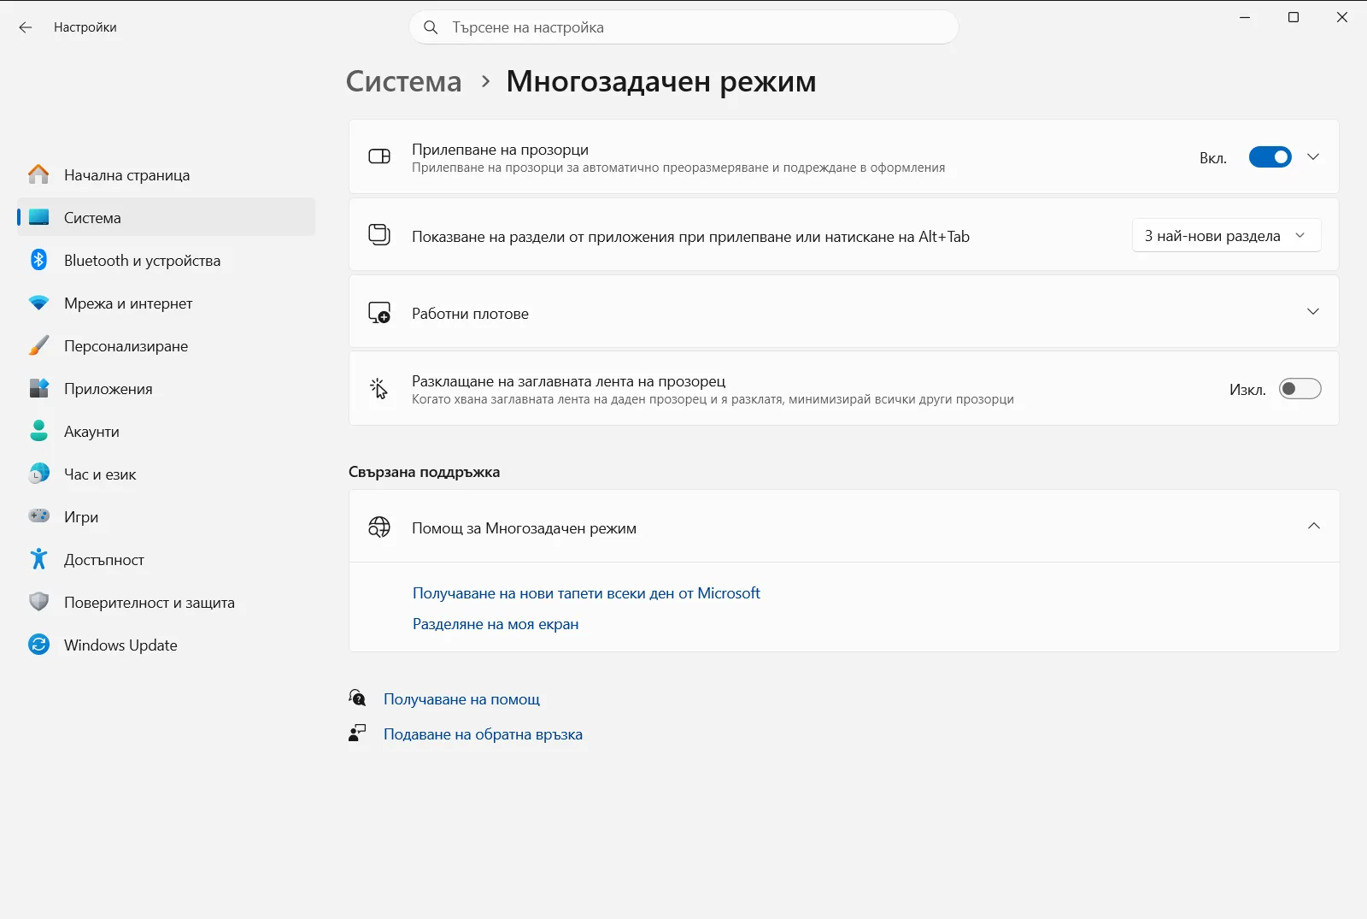The width and height of the screenshot is (1367, 919).
Task: Click the Час и език globe-clock icon
Action: [x=38, y=474]
